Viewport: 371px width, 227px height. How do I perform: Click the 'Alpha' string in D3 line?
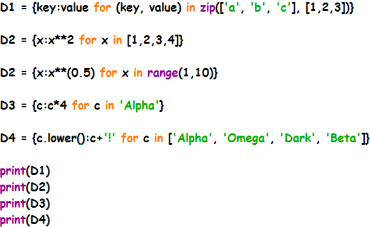pos(139,106)
